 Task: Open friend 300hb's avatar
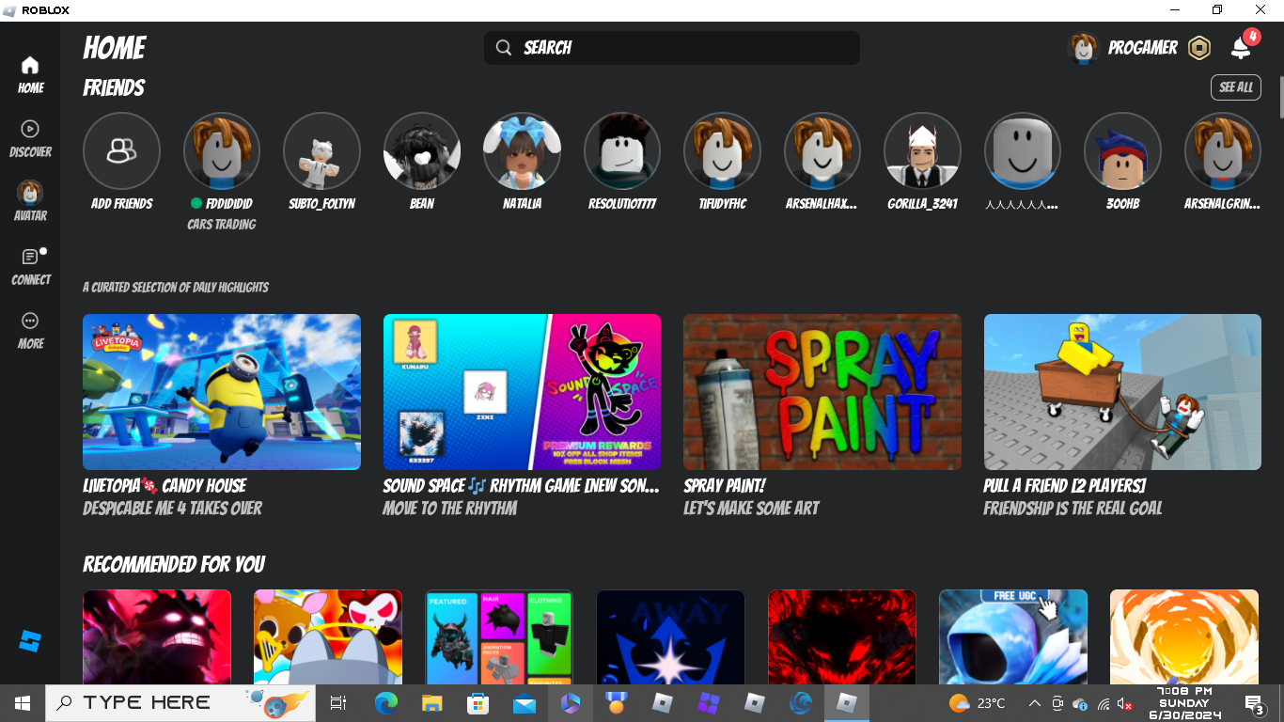1122,151
